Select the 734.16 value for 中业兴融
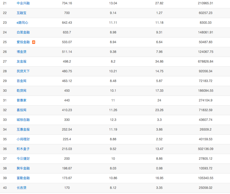The height and width of the screenshot is (194, 230). pyautogui.click(x=67, y=3)
